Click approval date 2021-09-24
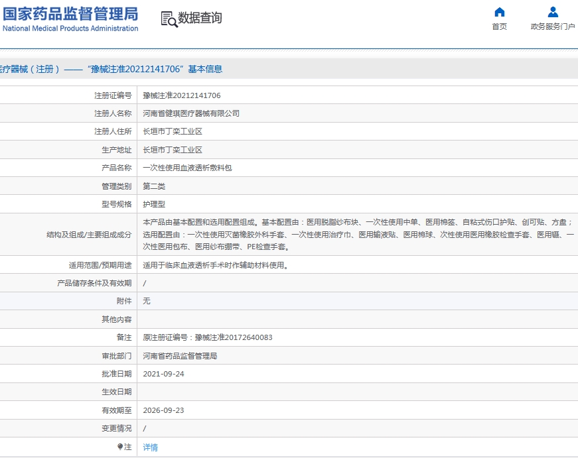 (x=163, y=374)
